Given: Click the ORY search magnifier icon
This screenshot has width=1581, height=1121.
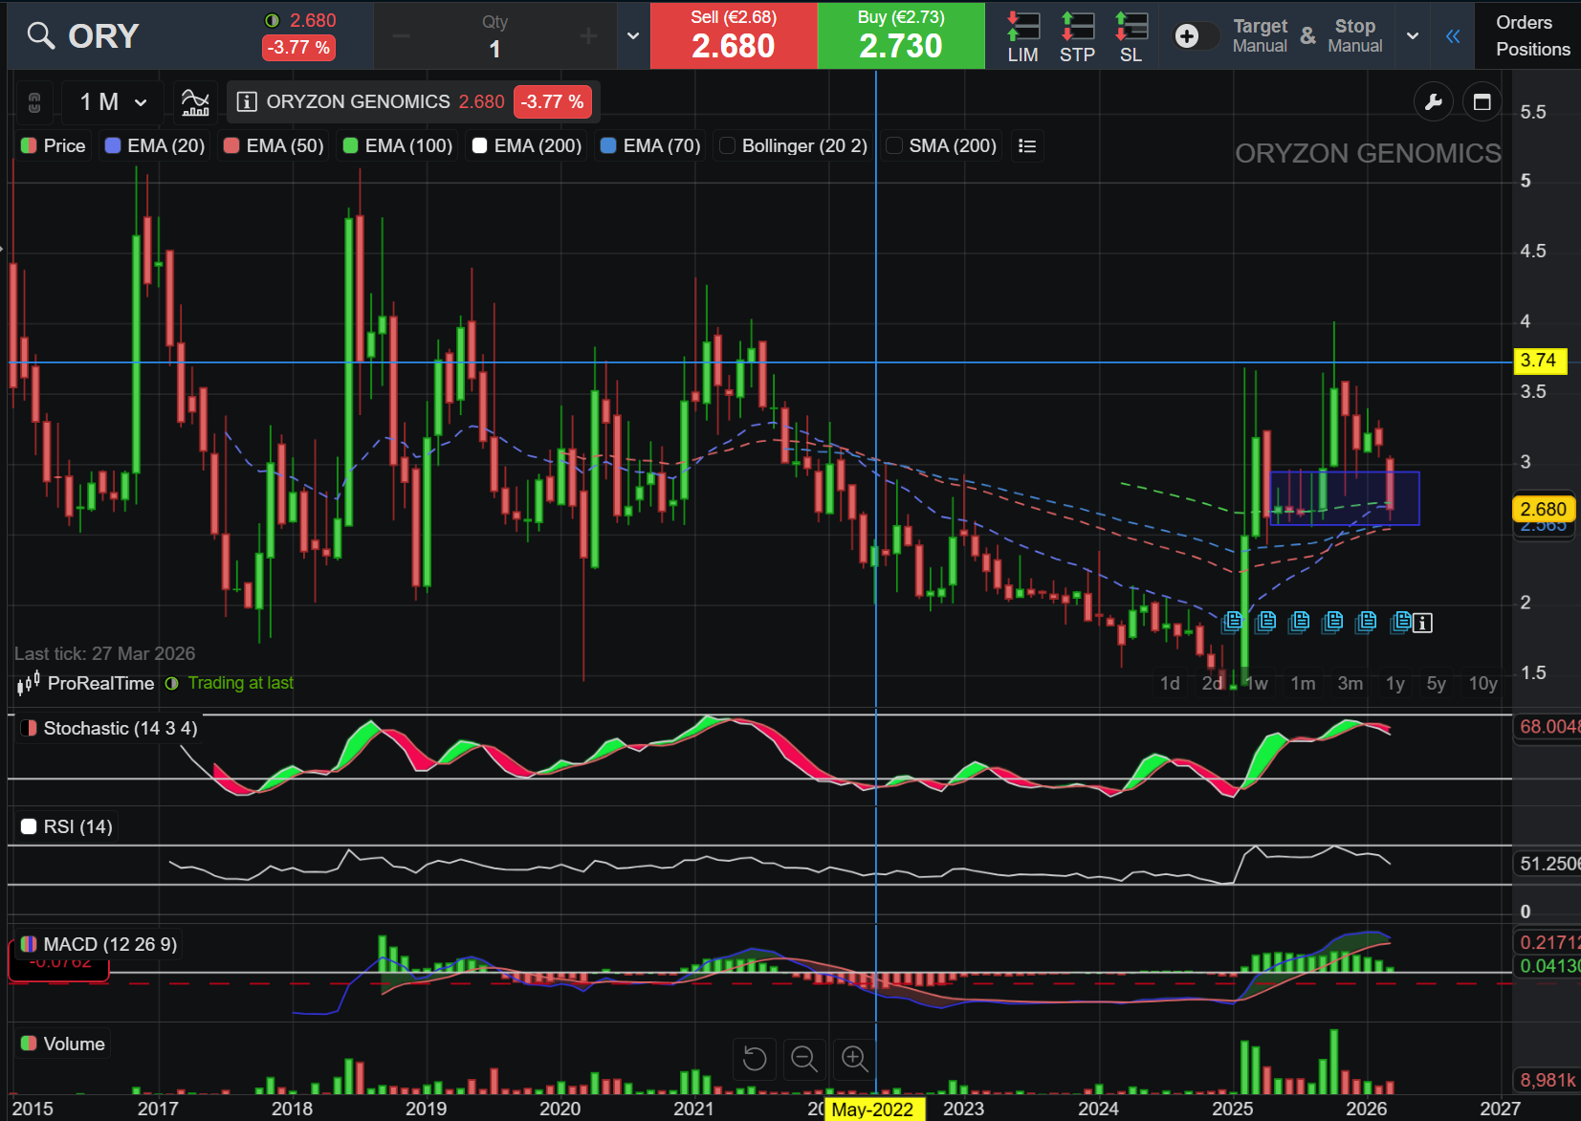Looking at the screenshot, I should tap(40, 36).
